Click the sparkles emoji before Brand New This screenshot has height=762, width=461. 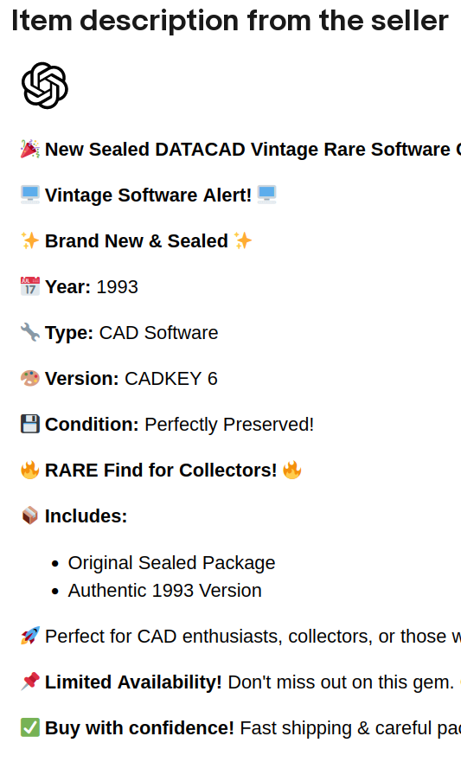pos(30,240)
